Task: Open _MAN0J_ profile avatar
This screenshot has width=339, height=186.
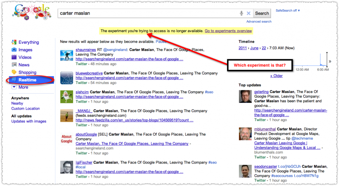Action: point(67,116)
